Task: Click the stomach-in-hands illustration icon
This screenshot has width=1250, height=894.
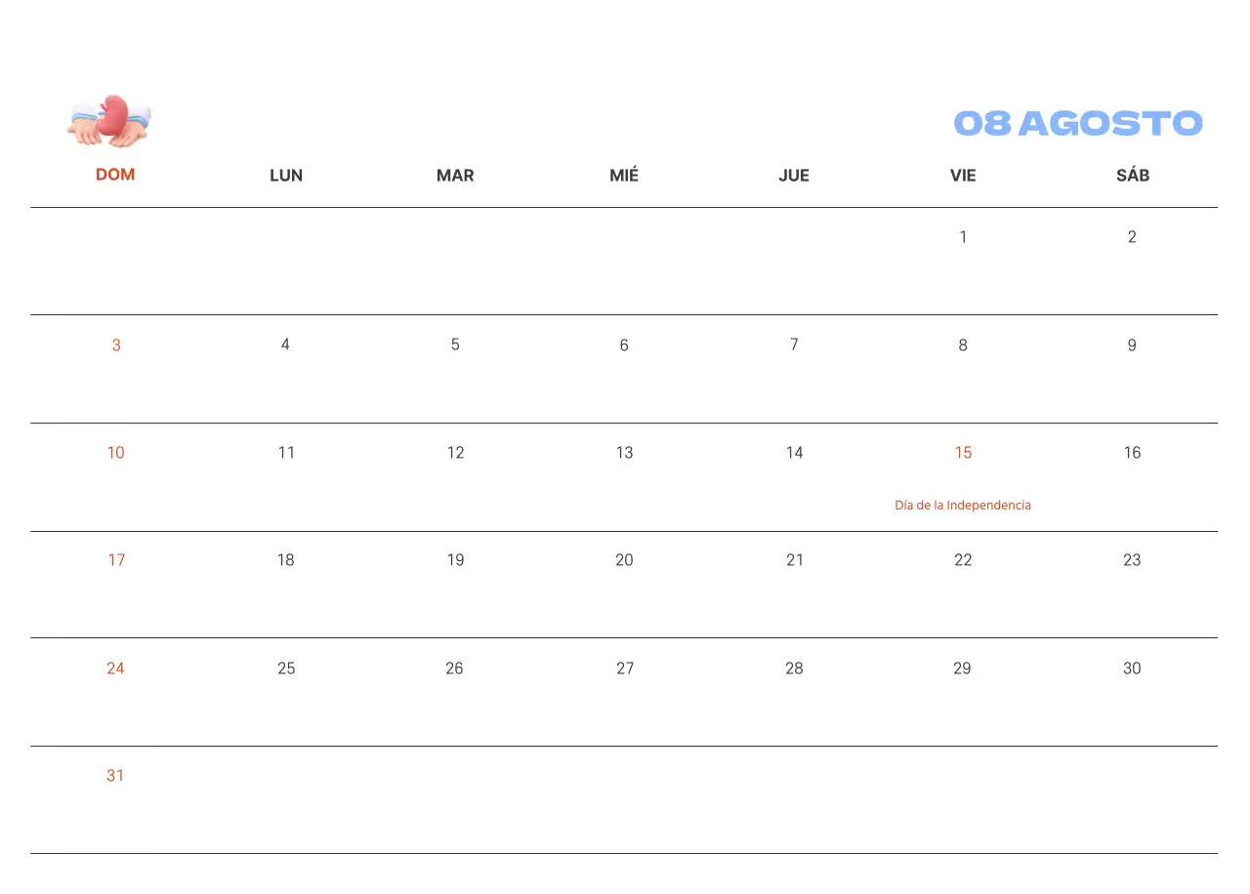Action: coord(109,121)
